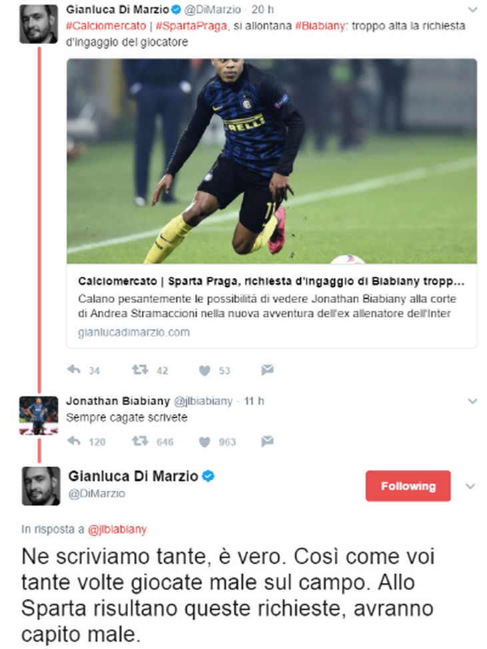The height and width of the screenshot is (649, 487).
Task: Open the @jlbiabiany mention in reply line
Action: pyautogui.click(x=117, y=530)
